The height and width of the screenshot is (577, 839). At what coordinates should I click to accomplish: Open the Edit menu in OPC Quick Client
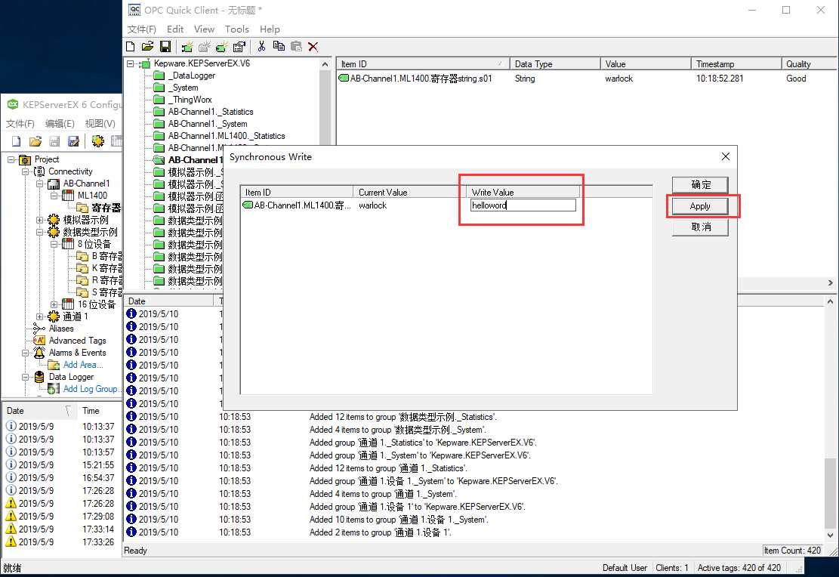[x=175, y=29]
